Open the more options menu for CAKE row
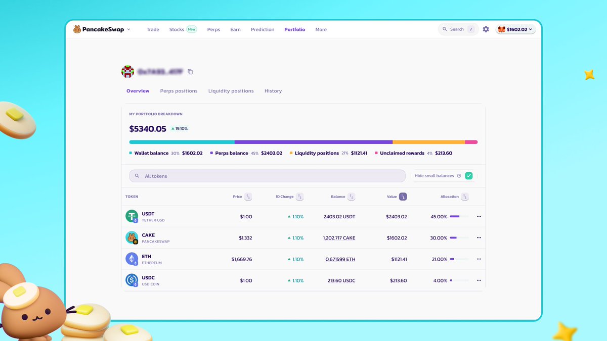This screenshot has height=341, width=607. pos(479,237)
